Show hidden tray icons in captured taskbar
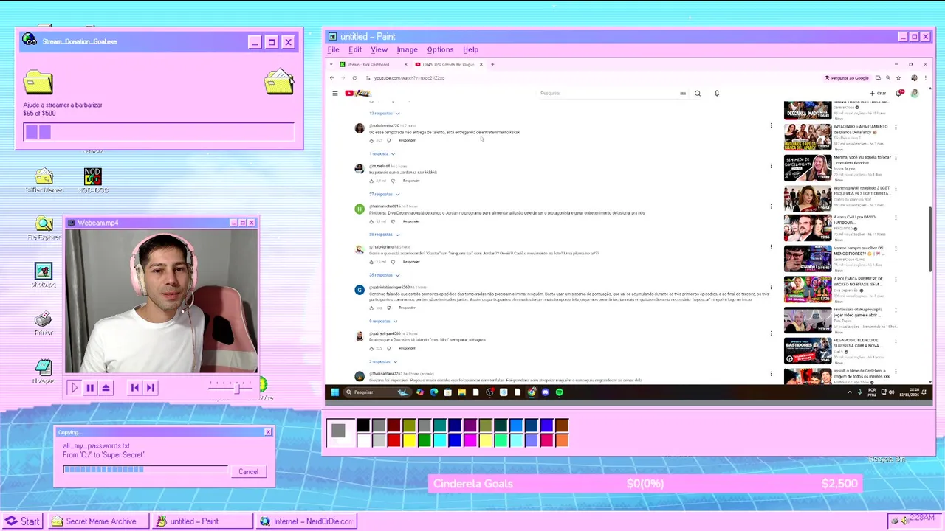 point(849,392)
